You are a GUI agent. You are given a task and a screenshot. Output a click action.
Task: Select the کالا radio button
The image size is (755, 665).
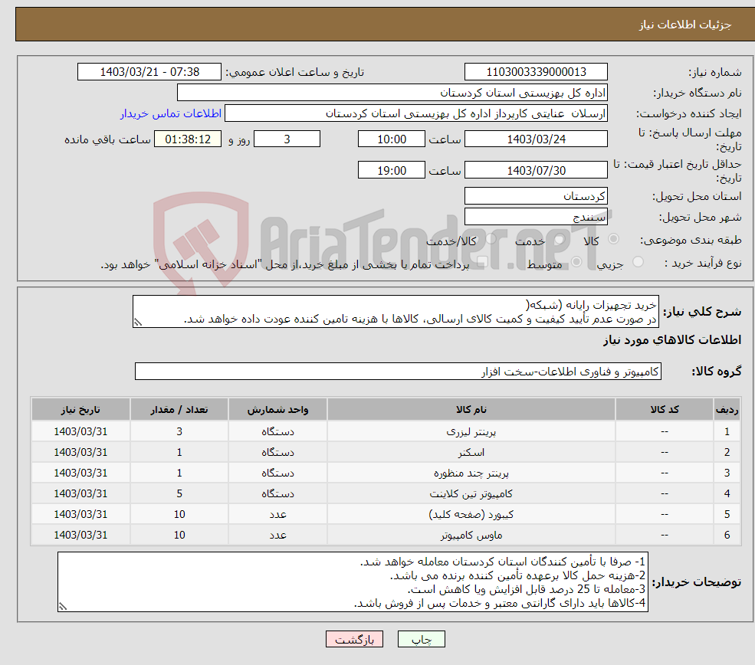pyautogui.click(x=613, y=239)
